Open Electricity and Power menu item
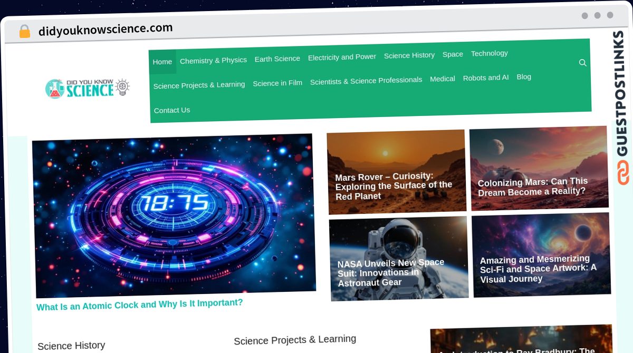 pos(342,57)
